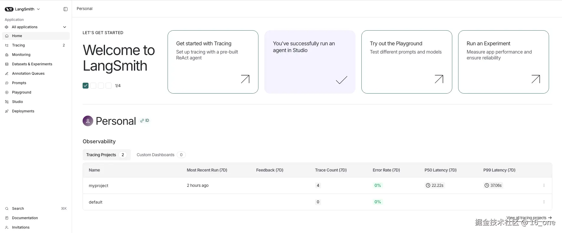This screenshot has width=562, height=233.
Task: Click the Invitations person icon
Action: (6, 227)
